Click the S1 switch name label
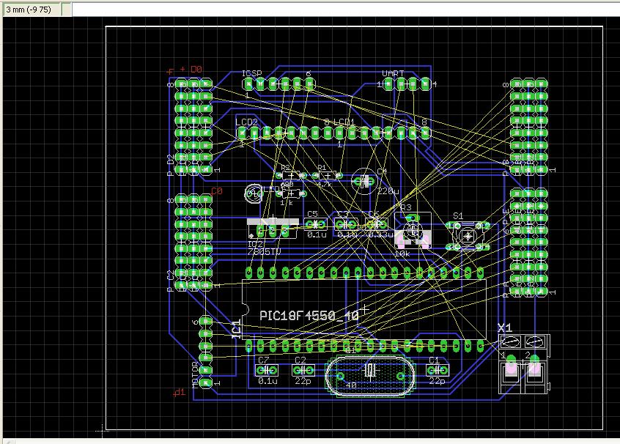The width and height of the screenshot is (620, 444). click(x=458, y=216)
